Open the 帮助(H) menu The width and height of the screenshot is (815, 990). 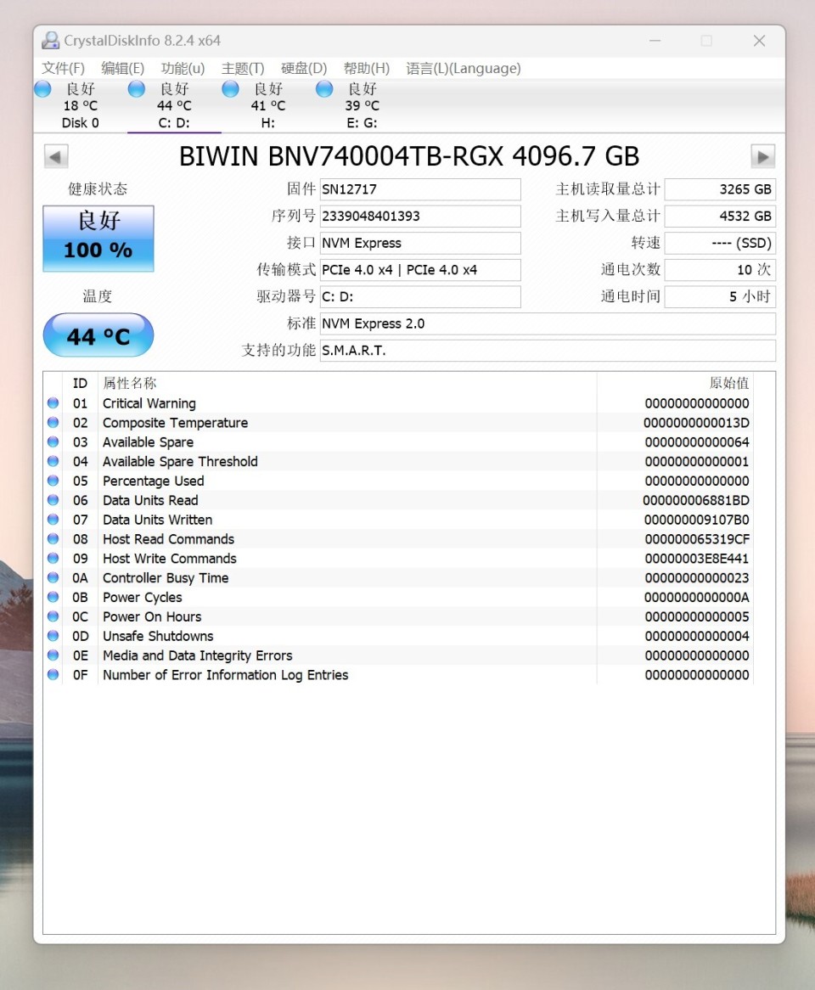pos(366,68)
